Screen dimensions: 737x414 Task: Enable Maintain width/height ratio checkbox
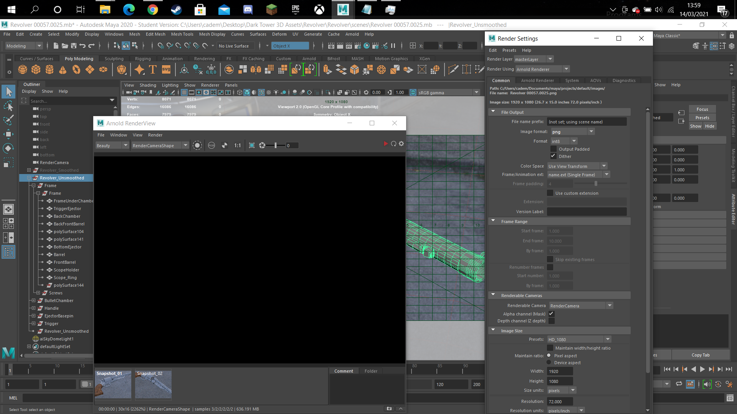click(x=550, y=348)
